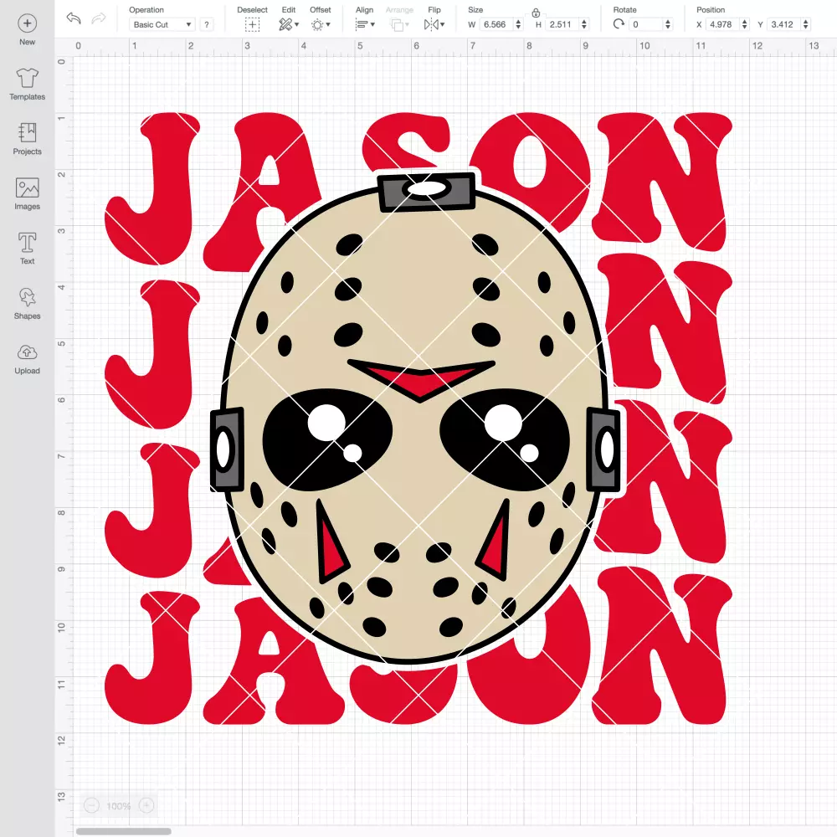The image size is (837, 837).
Task: Click the Rotate icon
Action: click(x=619, y=24)
